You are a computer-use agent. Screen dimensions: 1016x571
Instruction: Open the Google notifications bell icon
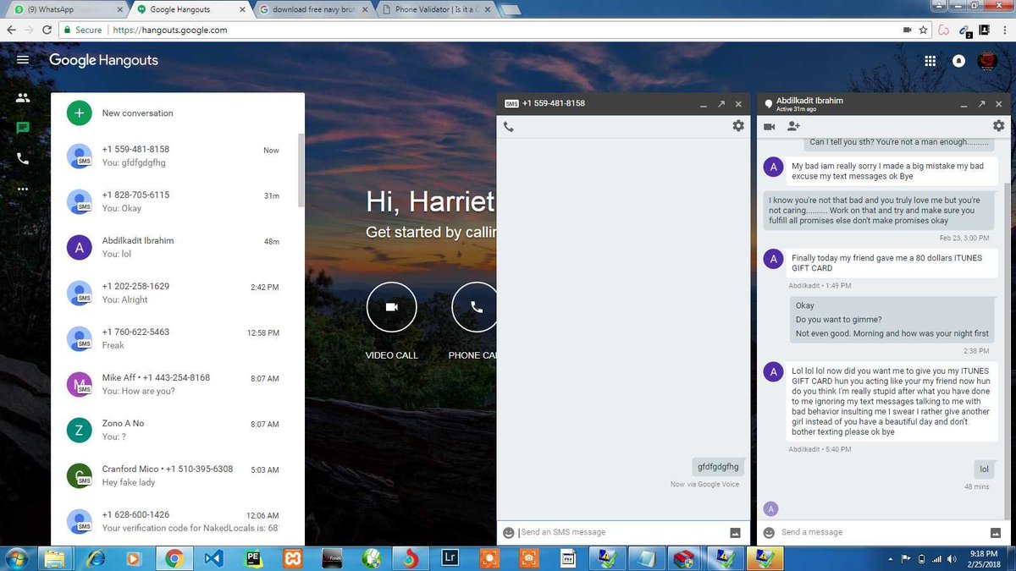pyautogui.click(x=959, y=61)
